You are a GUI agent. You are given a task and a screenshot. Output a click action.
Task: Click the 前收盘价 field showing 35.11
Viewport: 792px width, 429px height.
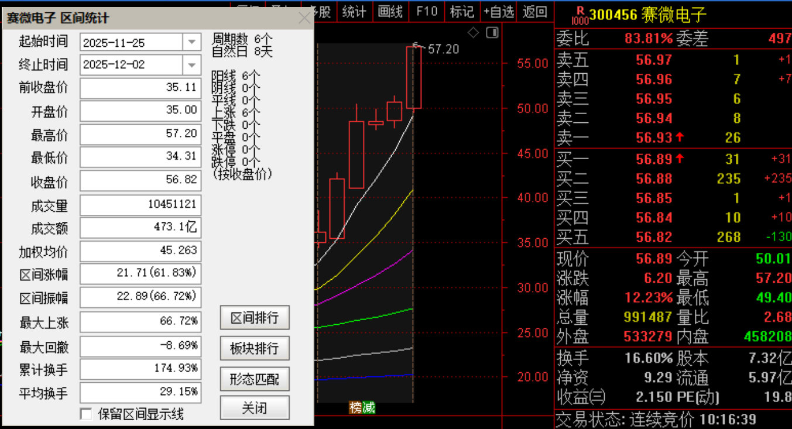140,88
